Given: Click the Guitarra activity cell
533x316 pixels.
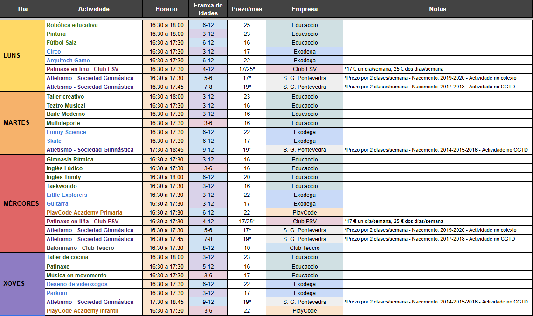Looking at the screenshot, I should pos(93,203).
